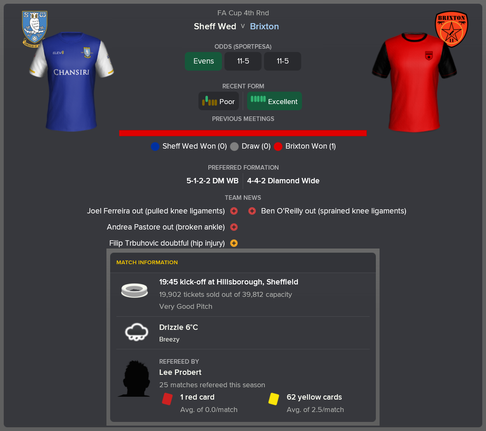The image size is (486, 431).
Task: Select the middle 11-5 draw odds
Action: (243, 61)
